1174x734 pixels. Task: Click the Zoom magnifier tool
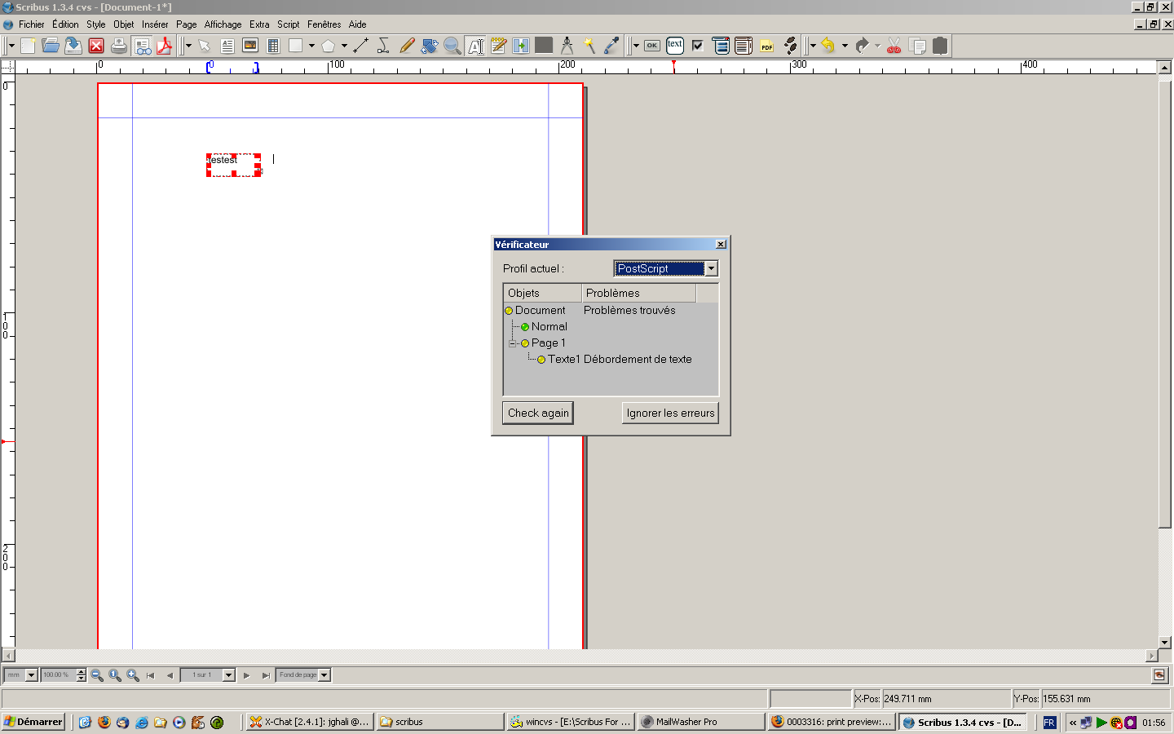pos(452,46)
